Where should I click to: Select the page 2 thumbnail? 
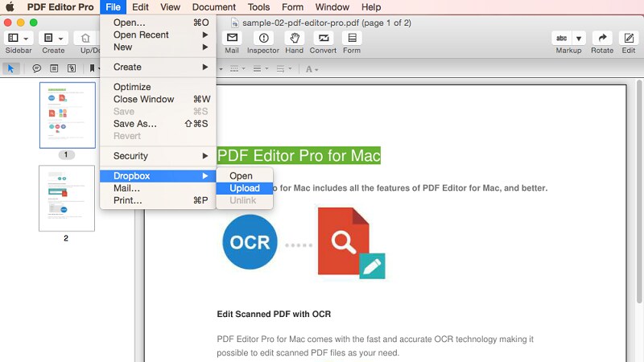(67, 198)
